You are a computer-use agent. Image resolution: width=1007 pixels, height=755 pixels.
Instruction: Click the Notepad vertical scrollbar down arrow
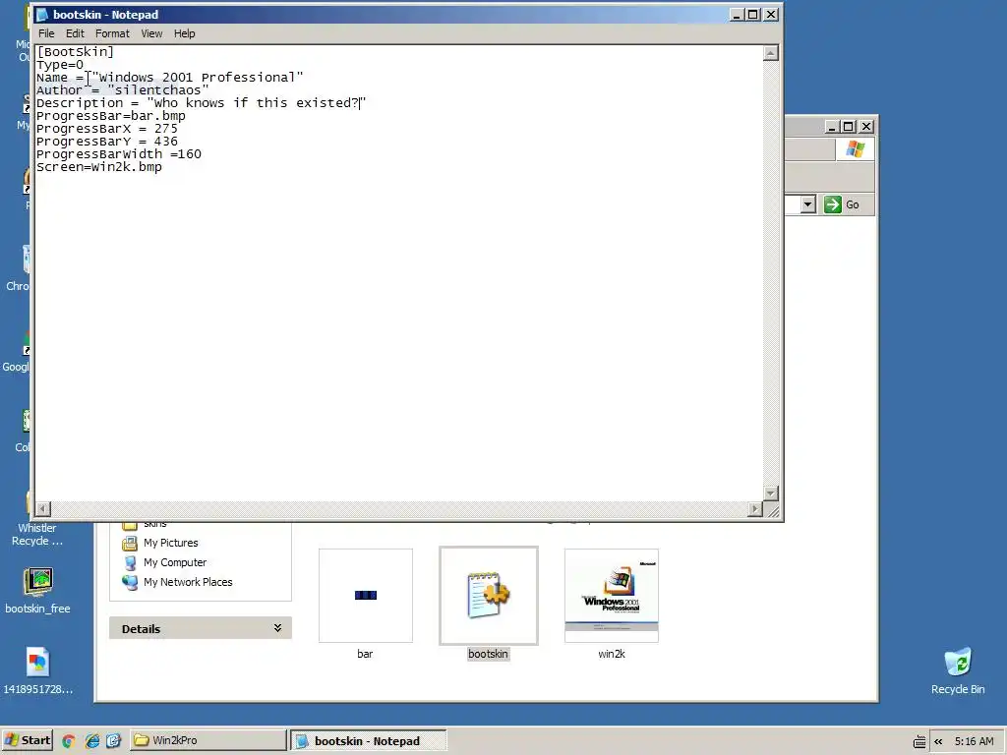[771, 494]
